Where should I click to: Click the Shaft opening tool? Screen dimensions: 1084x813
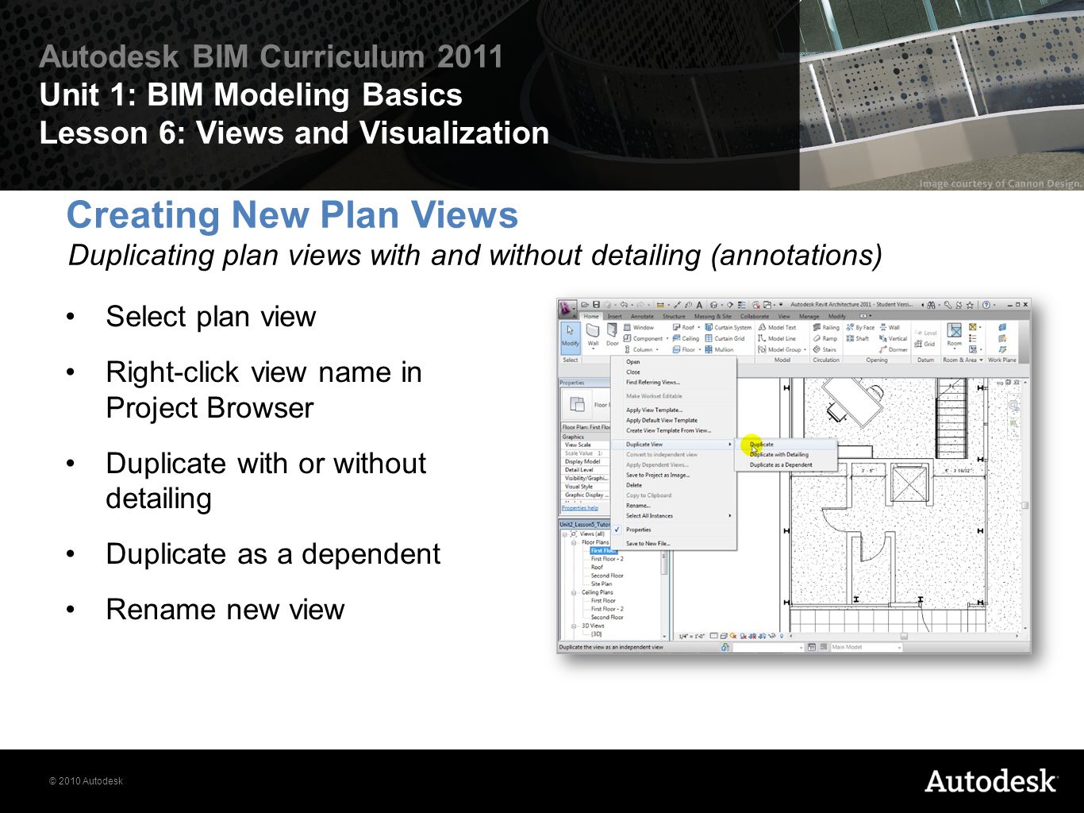tap(858, 338)
